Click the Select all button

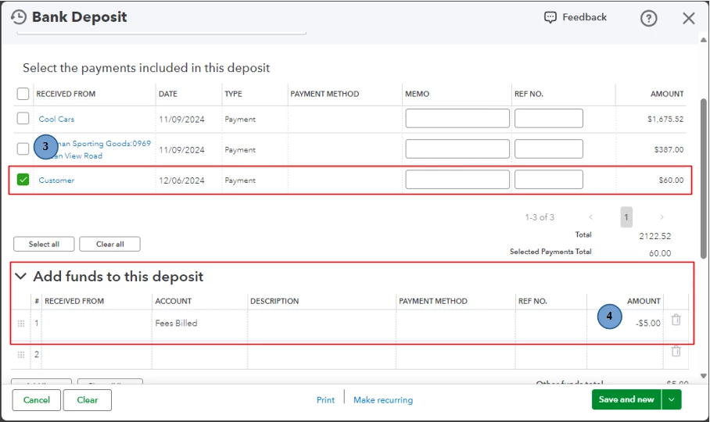44,245
